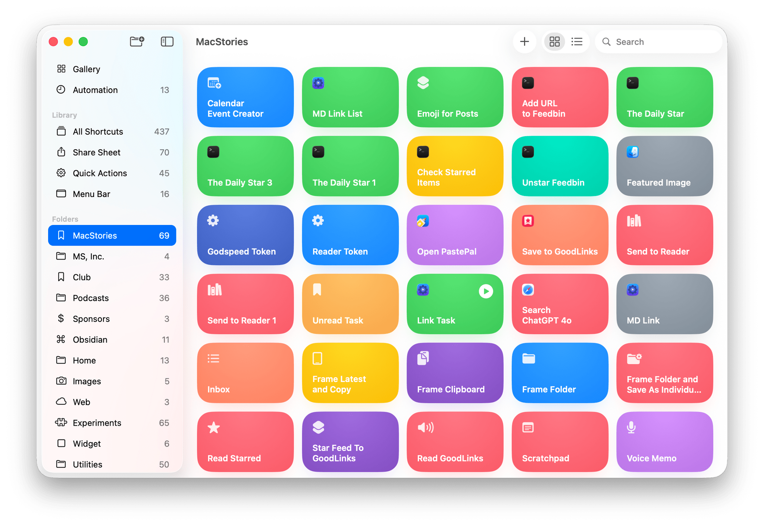Click Shortcuts icon on MD Link List tile

[318, 83]
